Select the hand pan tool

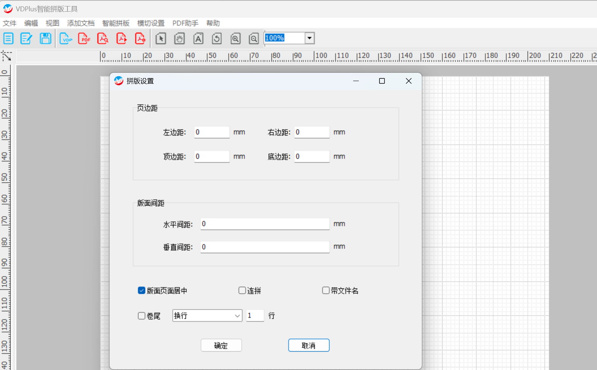tap(179, 38)
